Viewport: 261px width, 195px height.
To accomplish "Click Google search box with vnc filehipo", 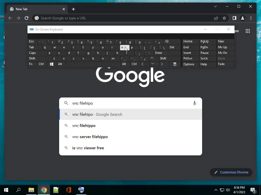I will 131,103.
